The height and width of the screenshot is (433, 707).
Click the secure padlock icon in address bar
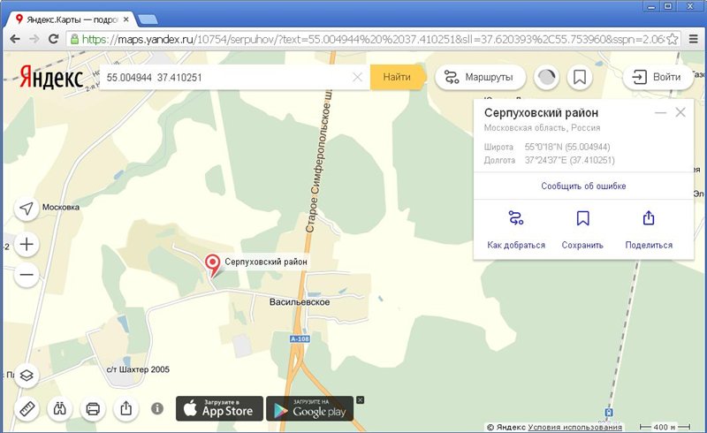tap(74, 39)
